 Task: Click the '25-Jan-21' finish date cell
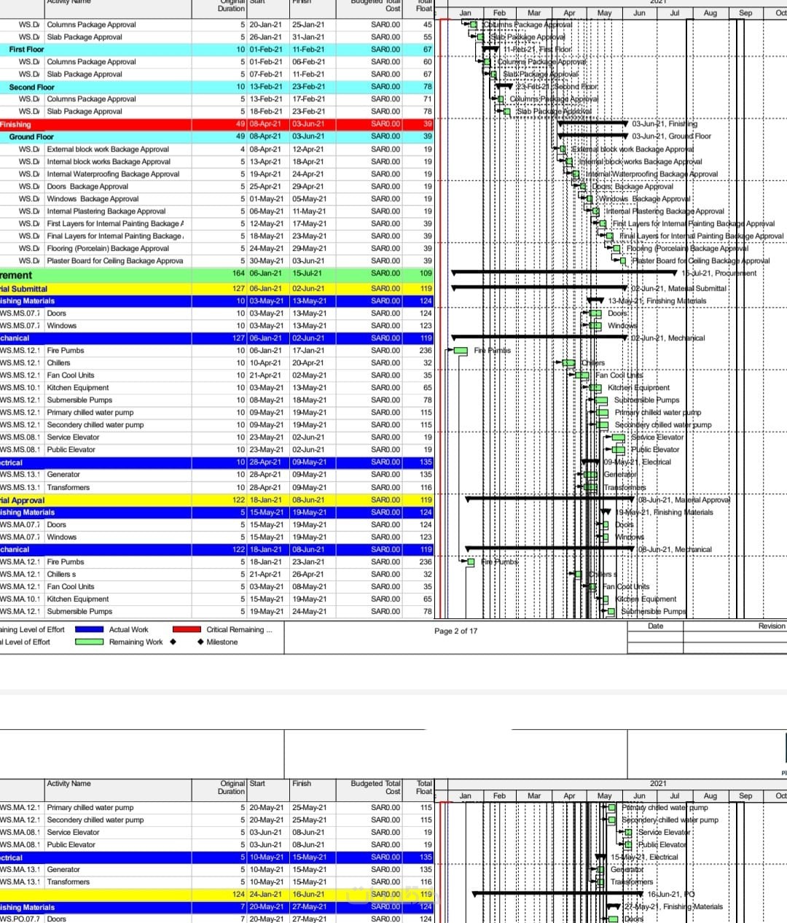click(308, 25)
